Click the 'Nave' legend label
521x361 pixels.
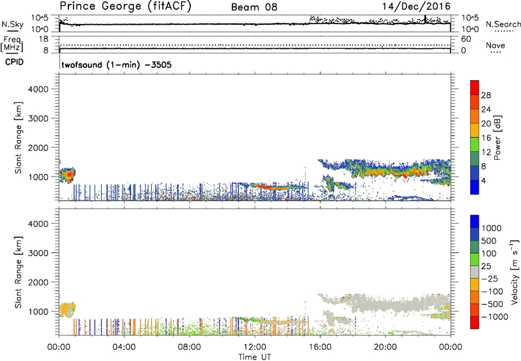[x=496, y=45]
